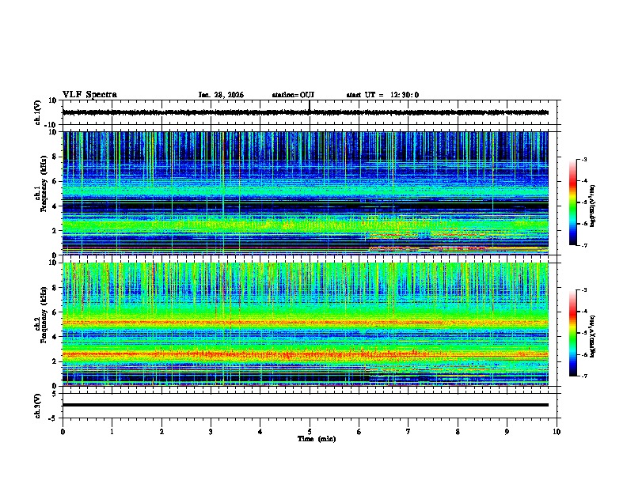Click the "6" kHz tick of ch.1 spectrogram
The height and width of the screenshot is (484, 627).
55,182
